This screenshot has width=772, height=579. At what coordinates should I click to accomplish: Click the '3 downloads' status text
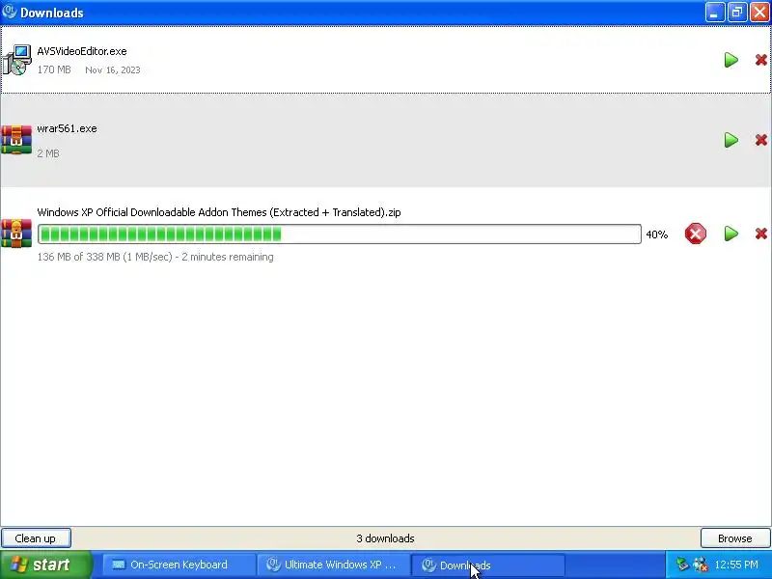click(385, 538)
